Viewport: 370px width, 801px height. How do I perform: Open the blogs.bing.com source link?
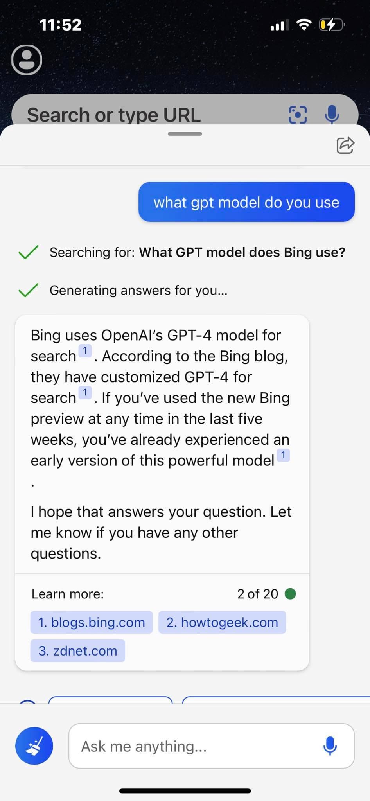point(91,622)
